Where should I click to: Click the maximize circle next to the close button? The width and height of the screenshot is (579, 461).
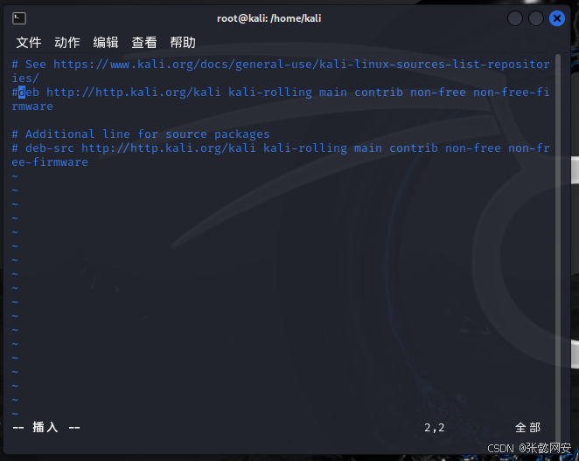tap(536, 18)
